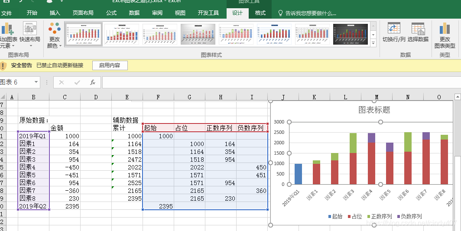This screenshot has height=231, width=461.
Task: Switch to the 数据 tab
Action: (x=134, y=13)
